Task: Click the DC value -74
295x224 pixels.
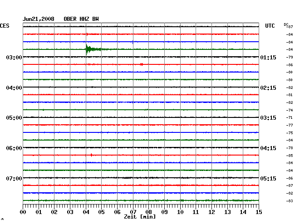Action: (x=290, y=110)
